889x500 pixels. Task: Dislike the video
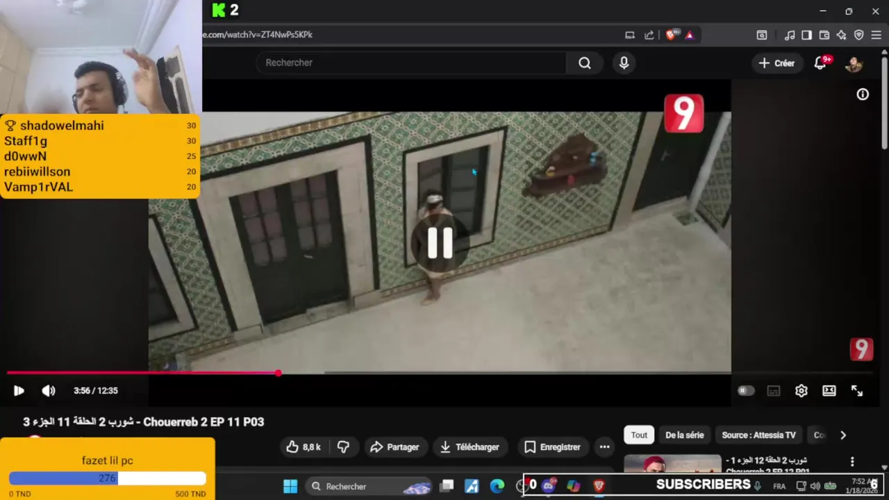click(343, 447)
